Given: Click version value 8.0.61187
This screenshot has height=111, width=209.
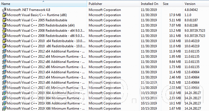Looking at the screenshot, I should coord(191,20).
